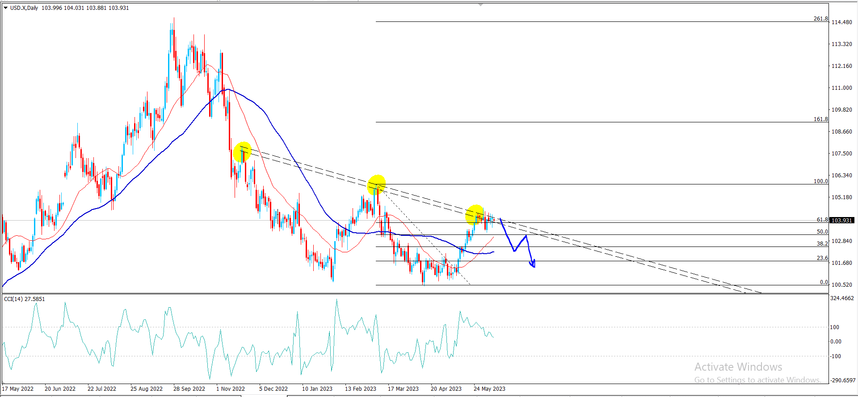Click the 100.520 price axis label

(841, 285)
